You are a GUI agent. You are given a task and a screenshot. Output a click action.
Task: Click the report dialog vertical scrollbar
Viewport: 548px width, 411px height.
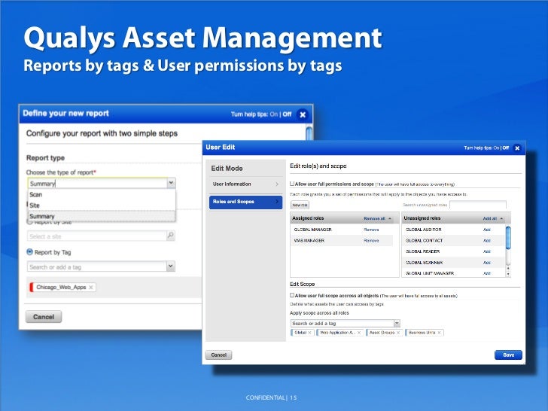[x=309, y=133]
